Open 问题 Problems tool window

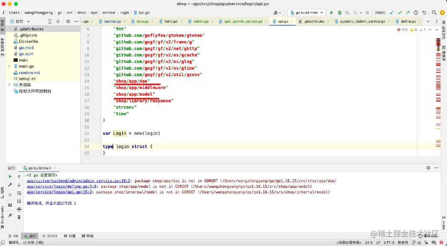(x=70, y=236)
